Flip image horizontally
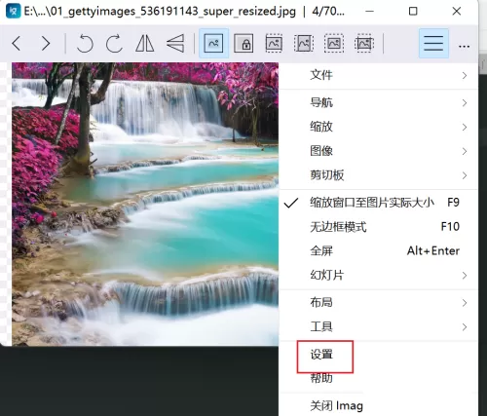 (x=145, y=43)
